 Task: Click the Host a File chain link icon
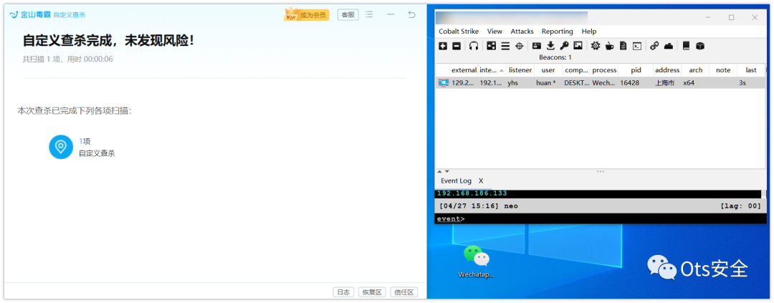pos(654,46)
